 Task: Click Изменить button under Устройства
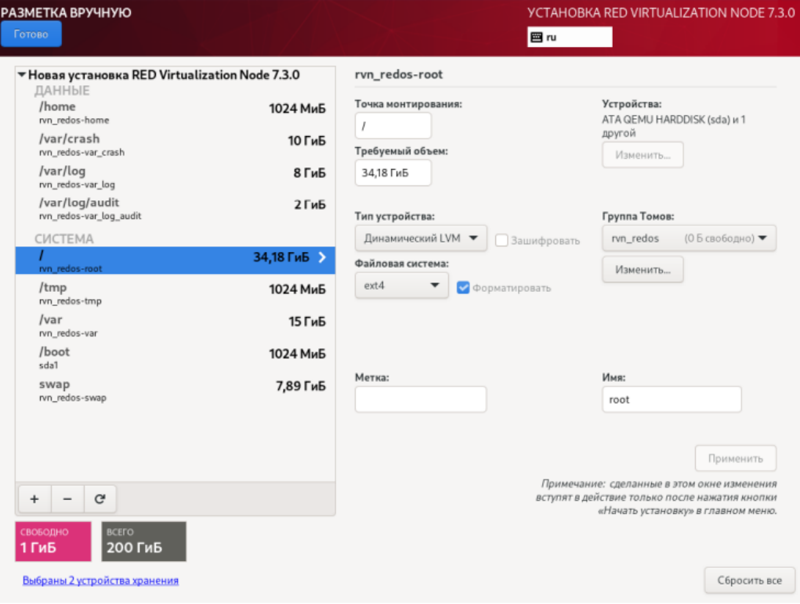(643, 156)
